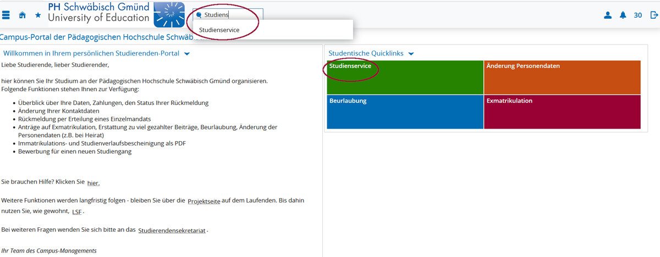660x257 pixels.
Task: Open favorites via the star icon
Action: click(38, 15)
